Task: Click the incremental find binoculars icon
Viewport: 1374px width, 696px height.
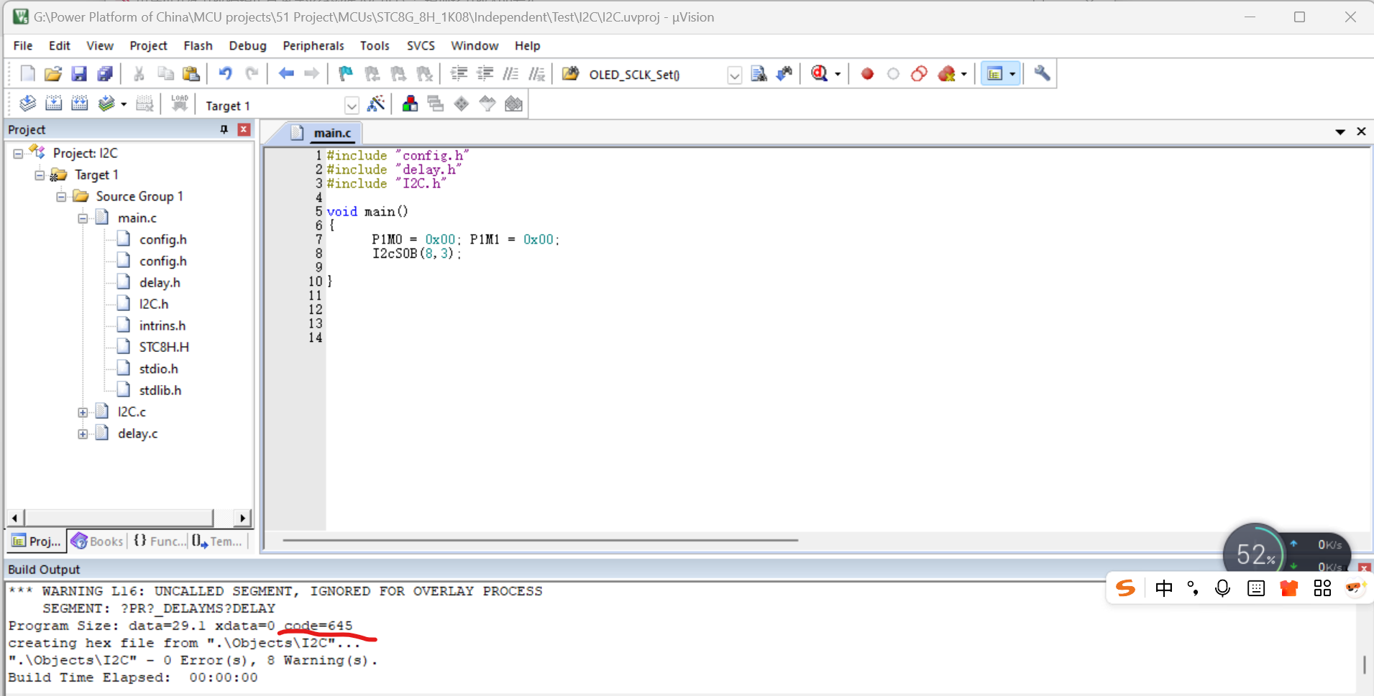Action: [x=784, y=73]
